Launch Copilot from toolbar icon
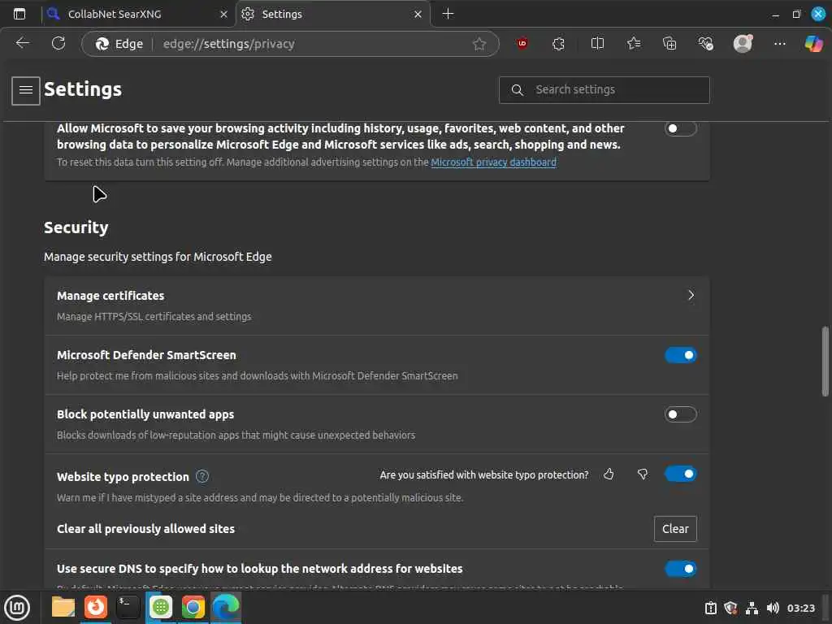Image resolution: width=832 pixels, height=624 pixels. (813, 44)
